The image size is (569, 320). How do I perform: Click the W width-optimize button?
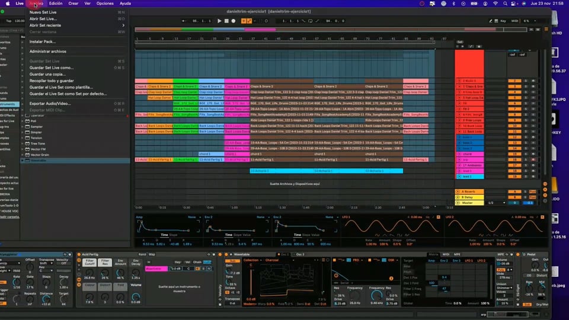538,30
